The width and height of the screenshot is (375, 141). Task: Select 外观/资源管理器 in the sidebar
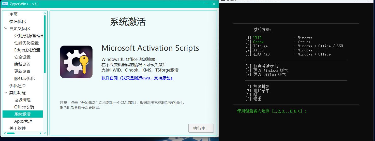(28, 36)
